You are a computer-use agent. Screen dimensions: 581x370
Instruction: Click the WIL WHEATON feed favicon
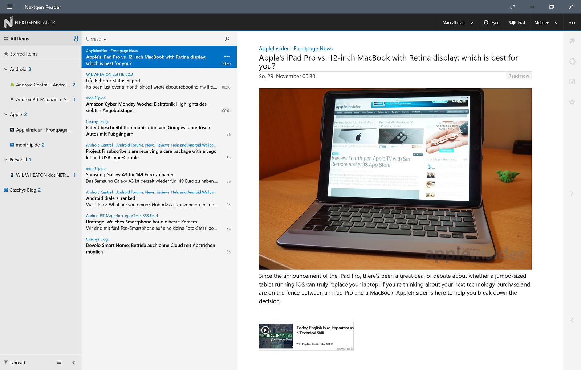coord(12,175)
